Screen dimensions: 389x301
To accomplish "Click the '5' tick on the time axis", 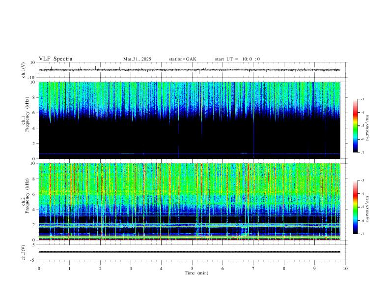I will click(x=192, y=269).
